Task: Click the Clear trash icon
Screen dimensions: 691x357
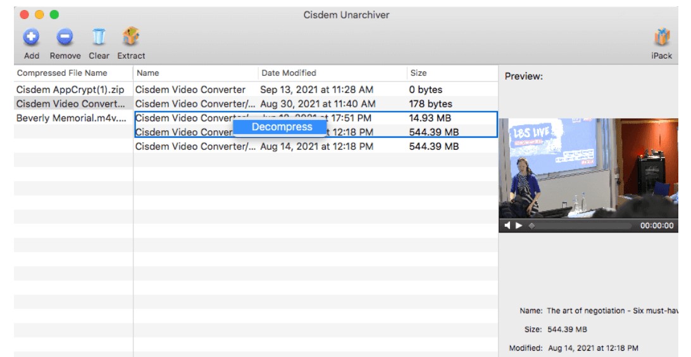Action: pos(99,37)
